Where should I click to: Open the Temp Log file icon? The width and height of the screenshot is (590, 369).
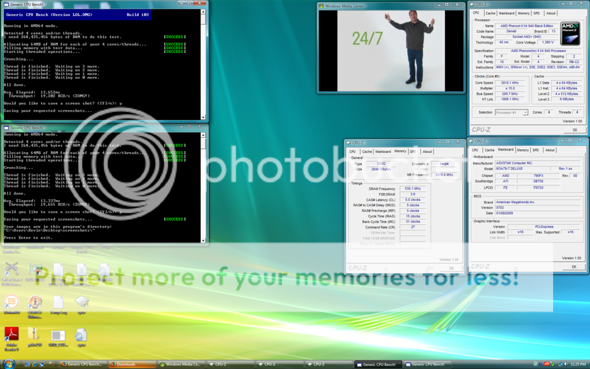(58, 305)
